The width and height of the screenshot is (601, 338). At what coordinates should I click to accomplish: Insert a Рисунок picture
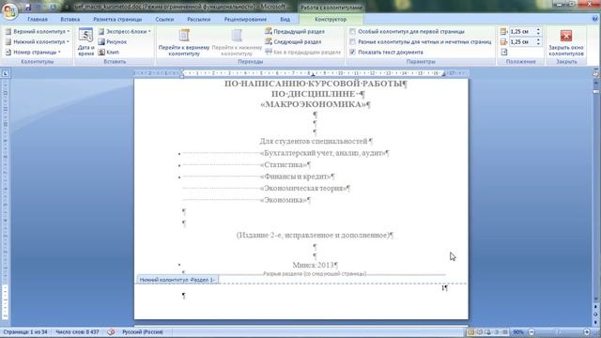112,41
